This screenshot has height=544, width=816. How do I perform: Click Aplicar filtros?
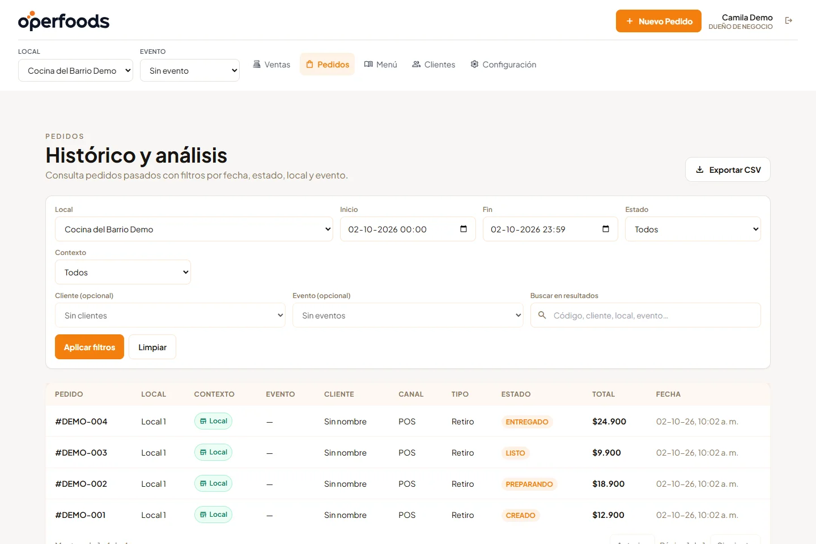point(90,347)
